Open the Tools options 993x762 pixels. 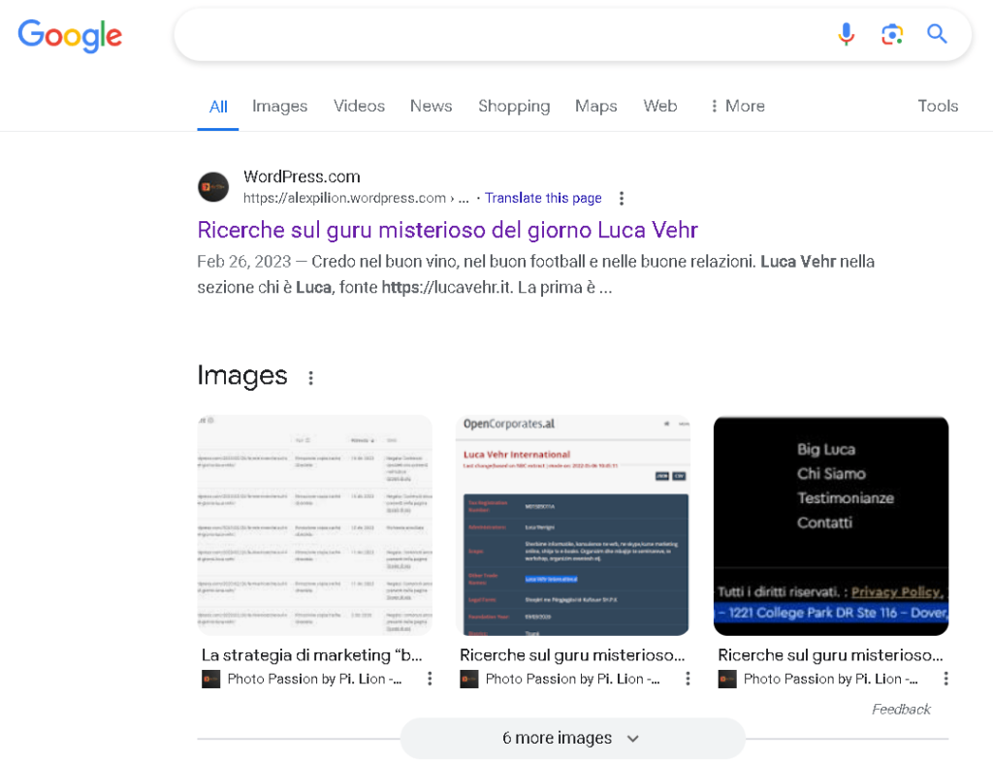coord(938,106)
